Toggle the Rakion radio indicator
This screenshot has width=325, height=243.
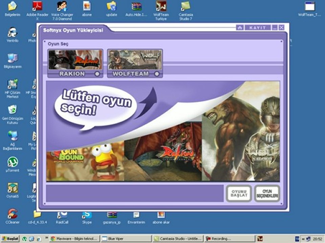point(97,74)
